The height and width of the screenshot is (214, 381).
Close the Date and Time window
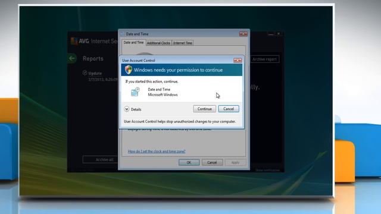pyautogui.click(x=243, y=34)
